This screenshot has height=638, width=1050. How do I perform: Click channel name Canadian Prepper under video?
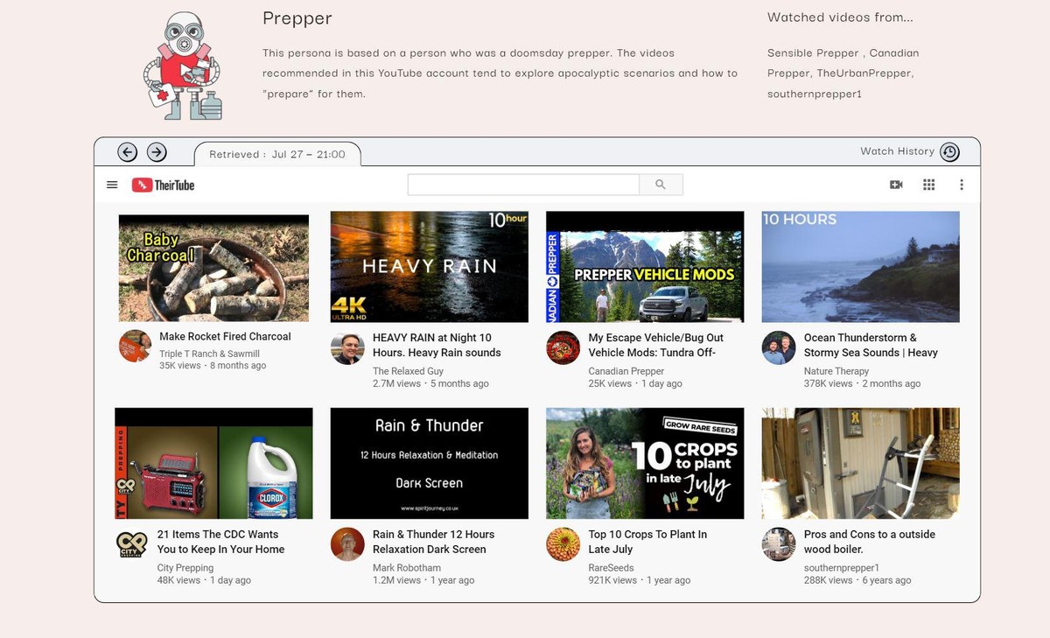coord(626,371)
